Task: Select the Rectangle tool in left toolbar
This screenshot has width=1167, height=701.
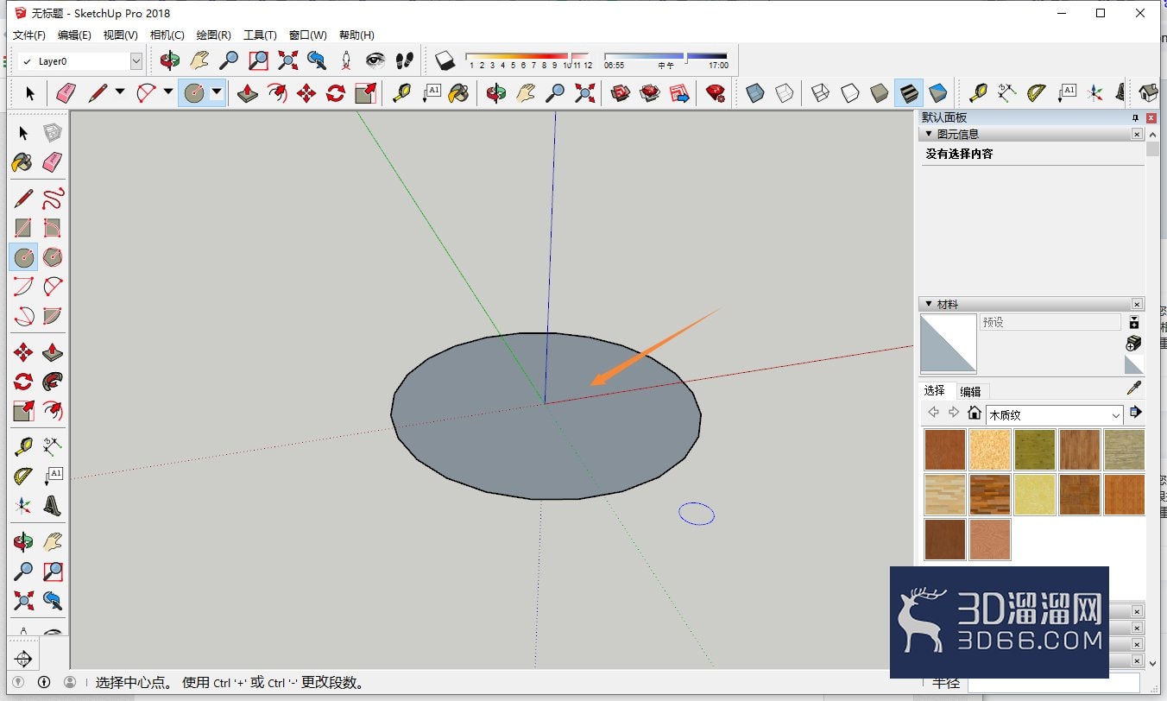Action: [23, 228]
